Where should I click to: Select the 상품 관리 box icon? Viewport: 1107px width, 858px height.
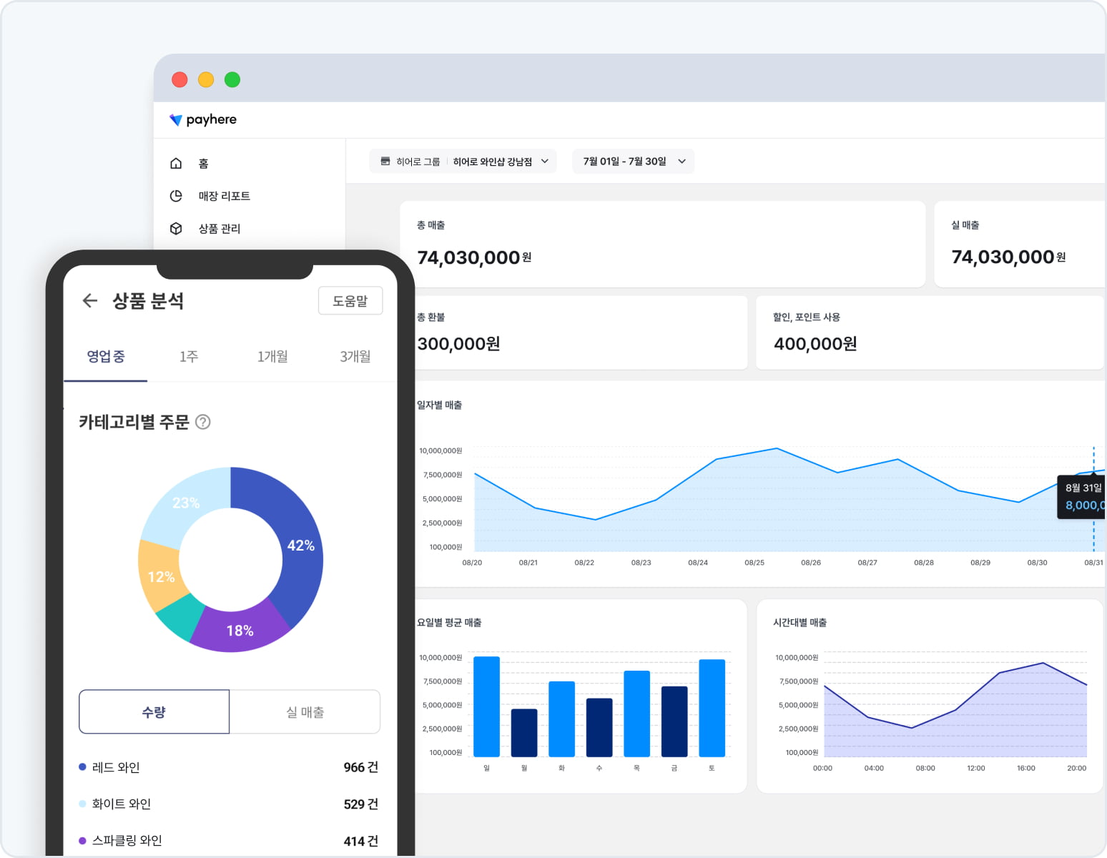(x=176, y=228)
